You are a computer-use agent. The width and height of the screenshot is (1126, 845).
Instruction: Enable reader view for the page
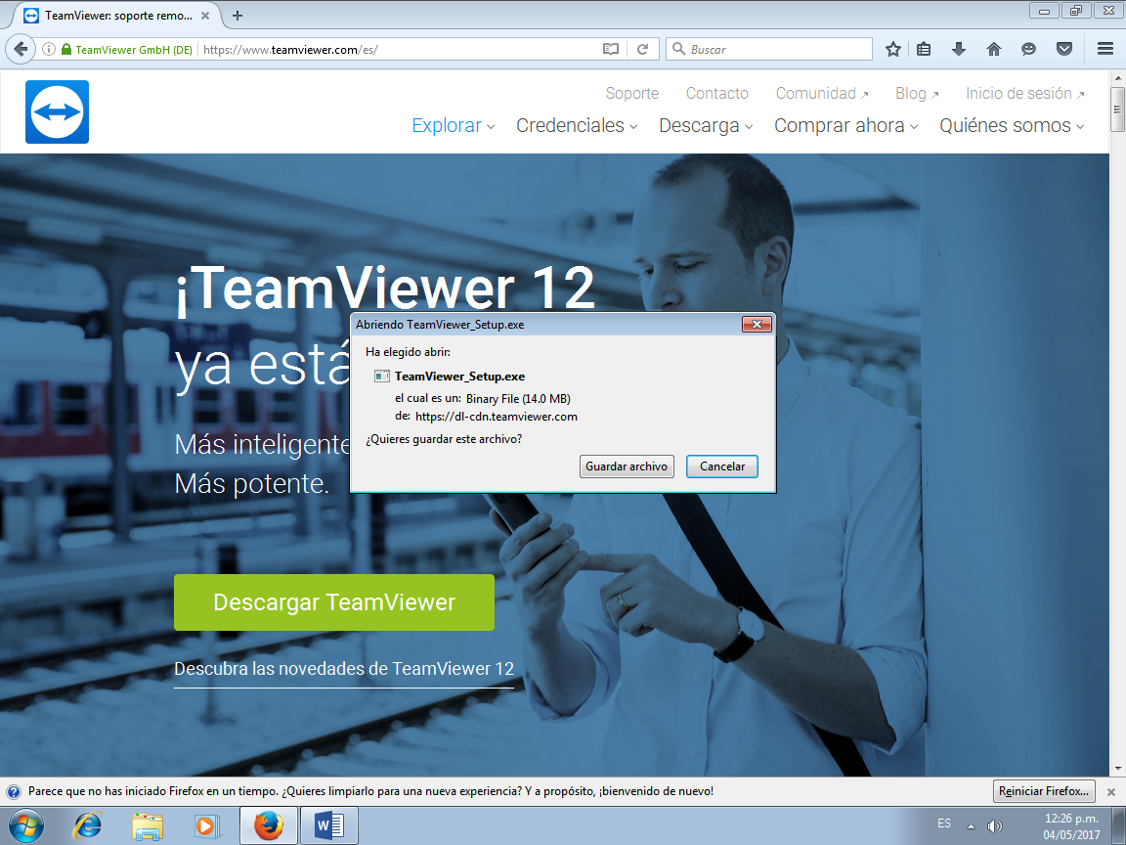(x=610, y=48)
